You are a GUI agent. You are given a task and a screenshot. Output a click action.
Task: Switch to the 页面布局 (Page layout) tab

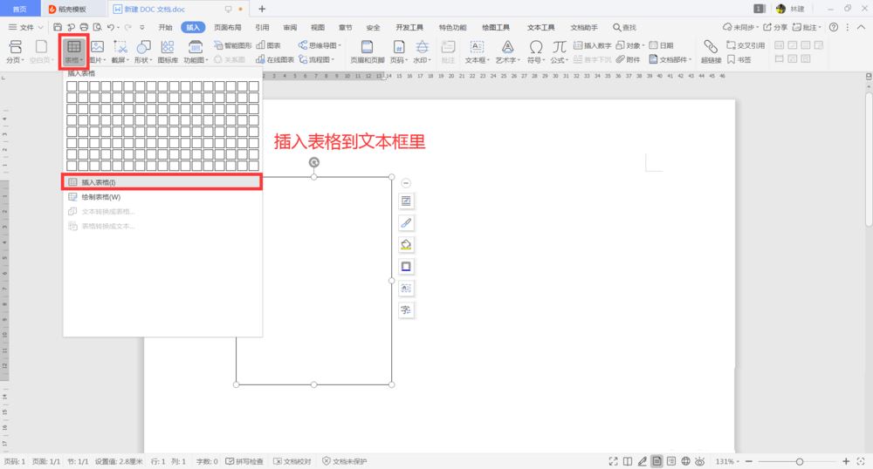pos(228,27)
